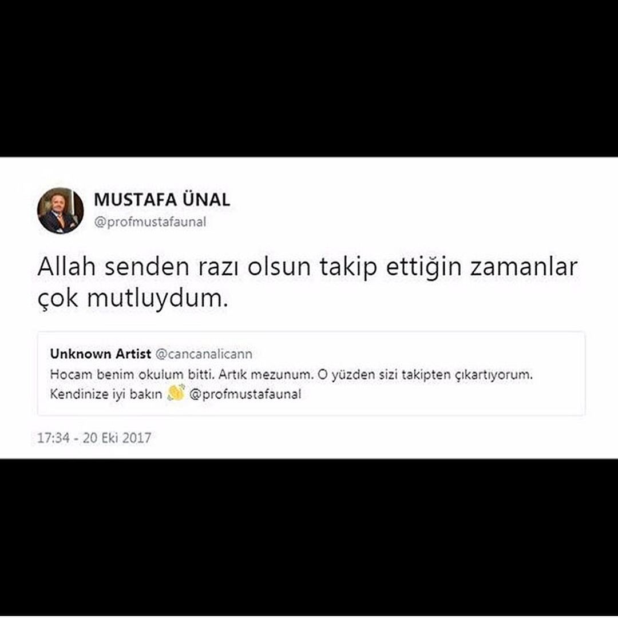Click 'Kendinize iyi bakın' in the quoted tweet
Image resolution: width=618 pixels, height=618 pixels.
coord(106,394)
